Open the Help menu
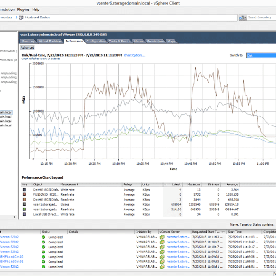The image size is (276, 276). (x=36, y=10)
